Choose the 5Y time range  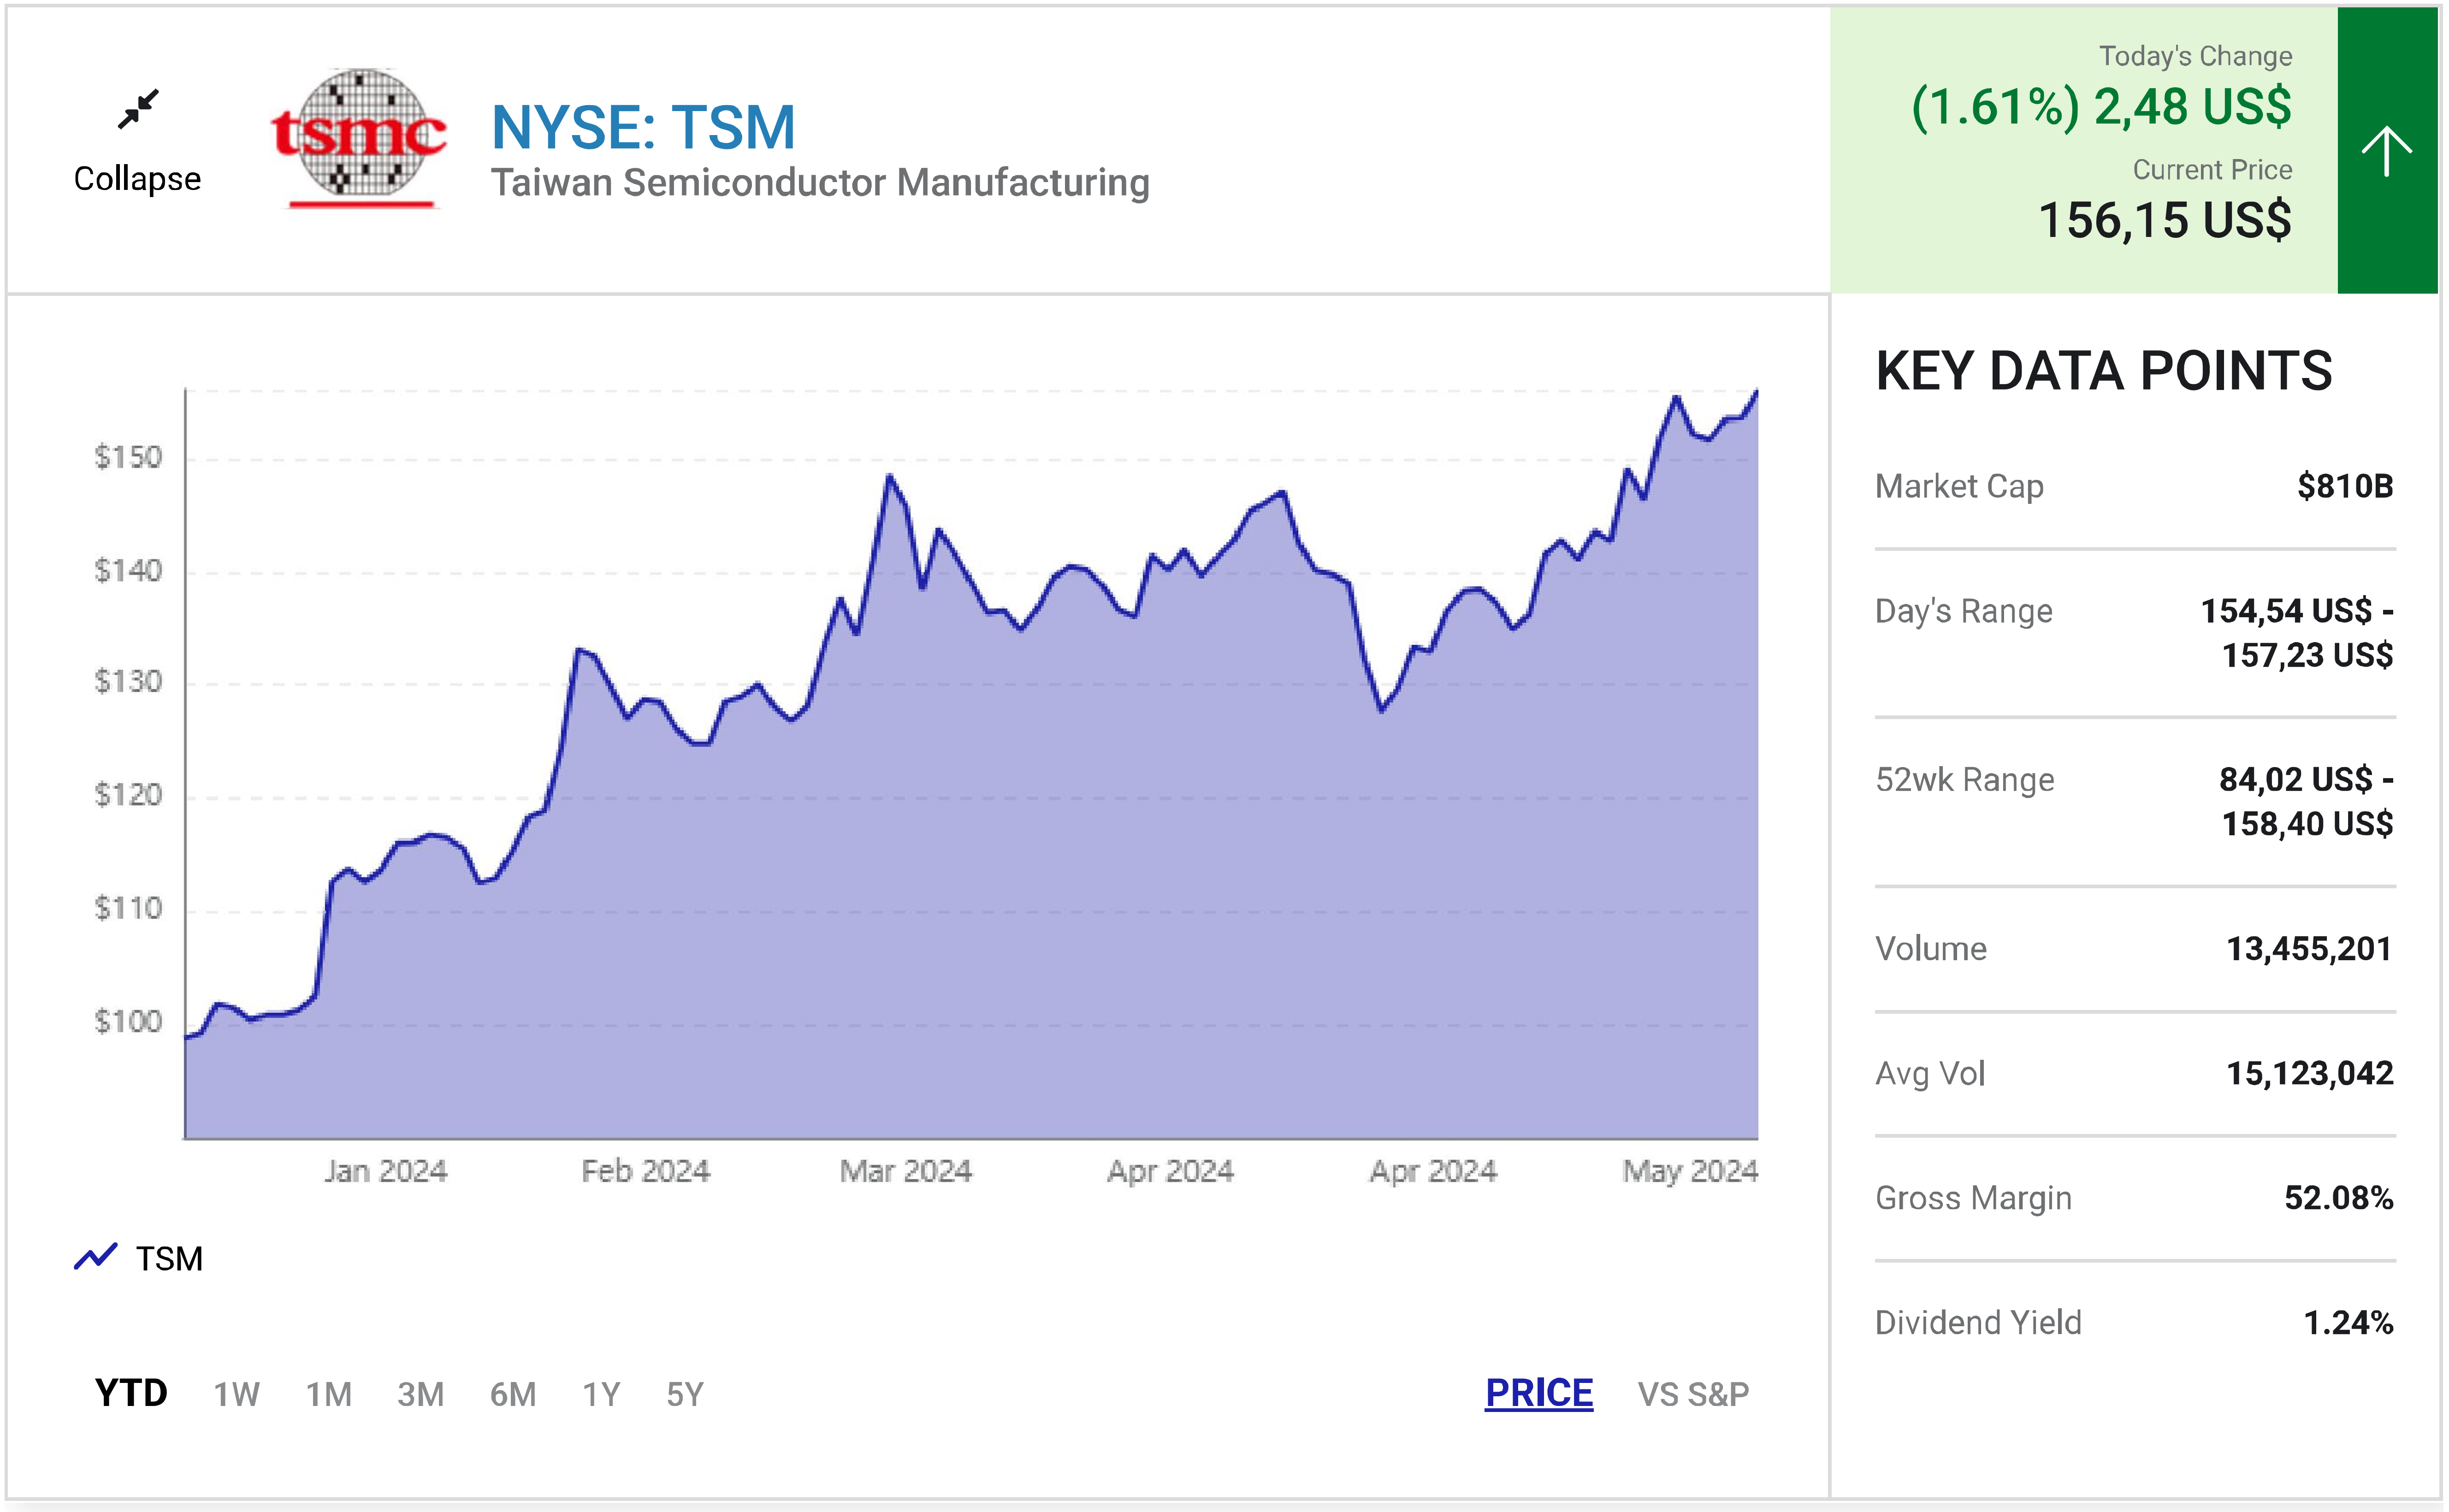tap(685, 1394)
